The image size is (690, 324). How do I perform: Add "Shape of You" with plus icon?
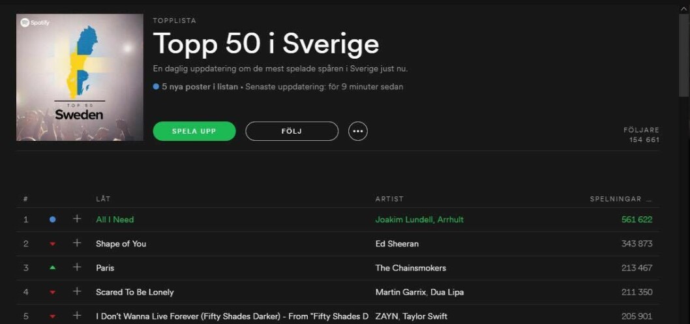click(77, 243)
